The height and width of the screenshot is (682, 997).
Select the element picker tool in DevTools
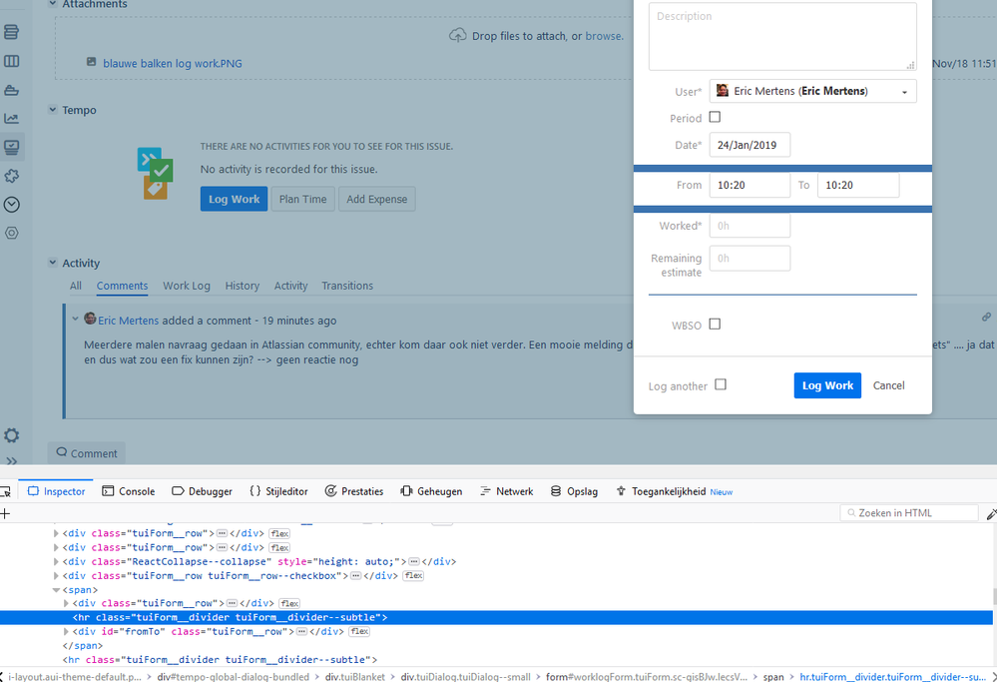6,490
